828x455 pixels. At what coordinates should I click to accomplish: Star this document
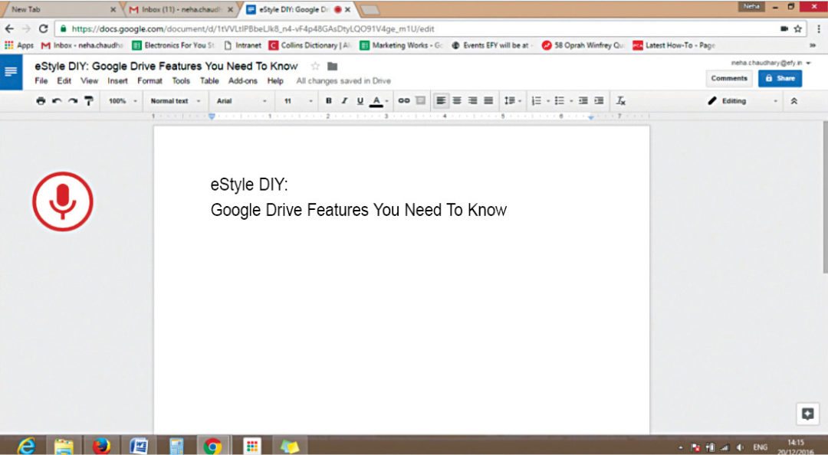point(315,67)
